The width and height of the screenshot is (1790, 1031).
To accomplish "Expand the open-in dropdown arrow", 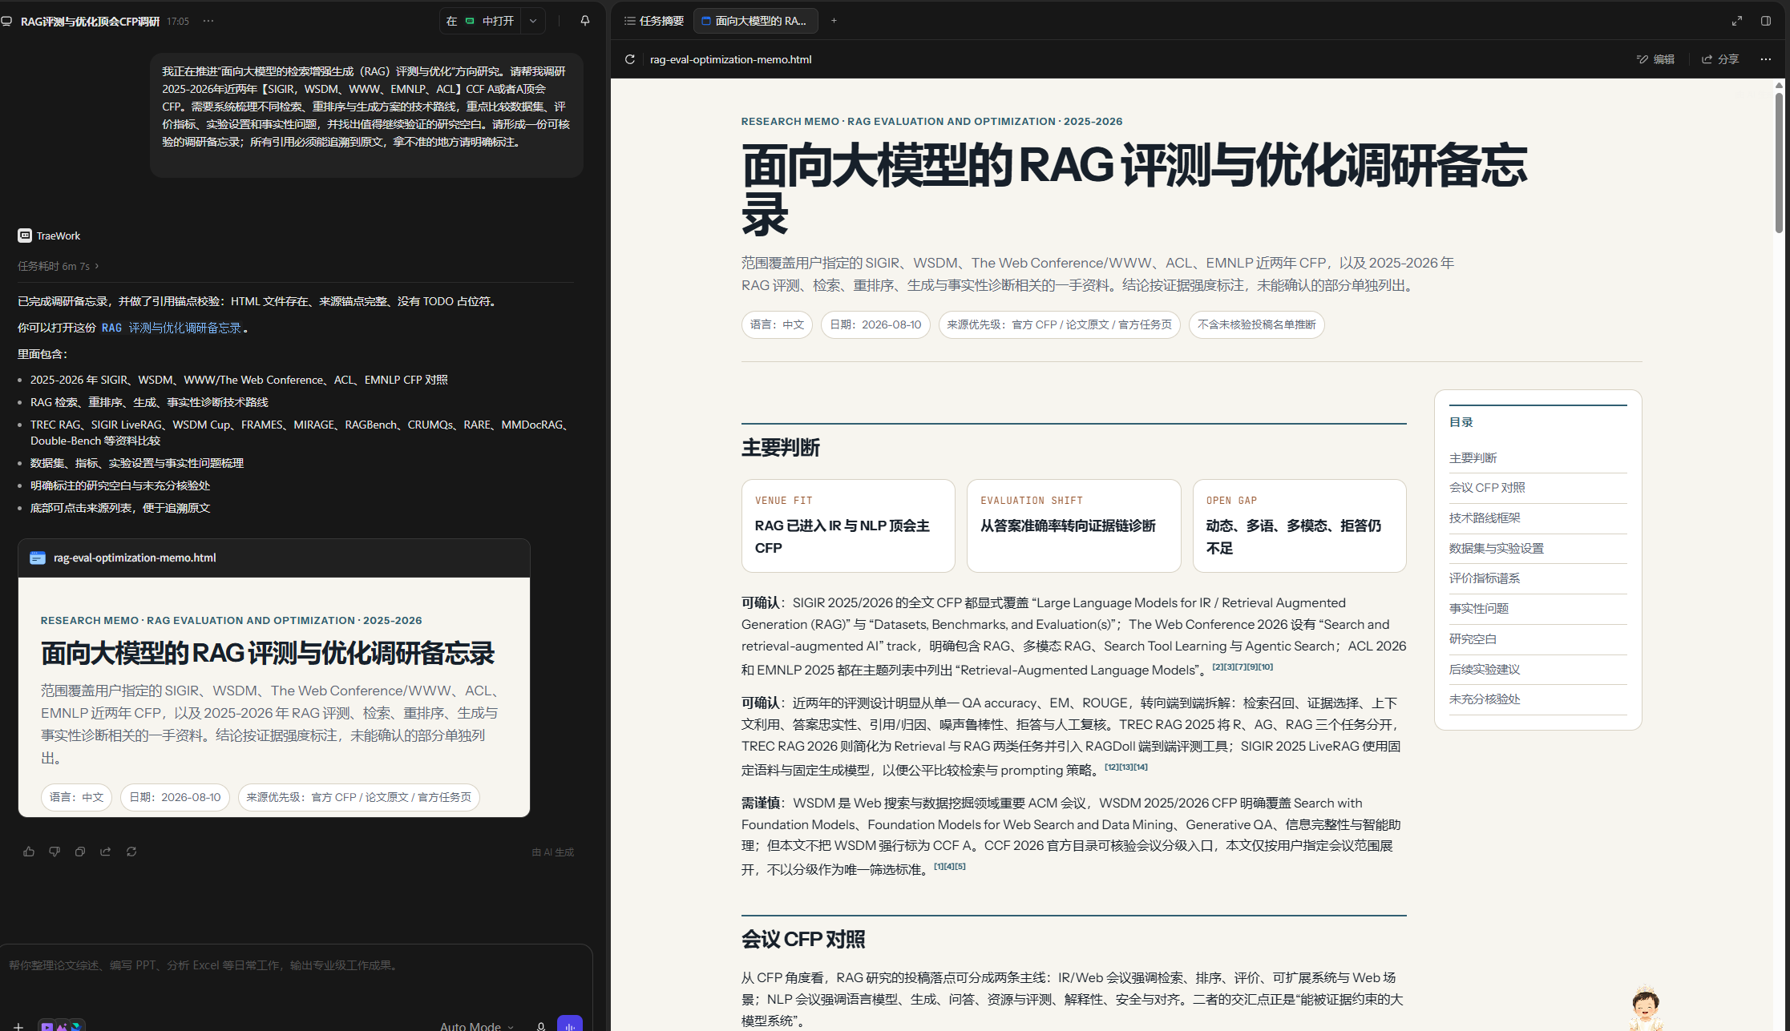I will point(533,21).
